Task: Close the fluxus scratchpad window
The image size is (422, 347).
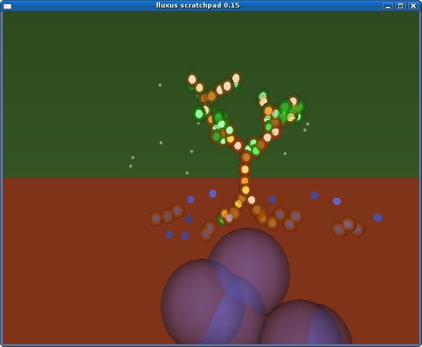Action: tap(413, 6)
